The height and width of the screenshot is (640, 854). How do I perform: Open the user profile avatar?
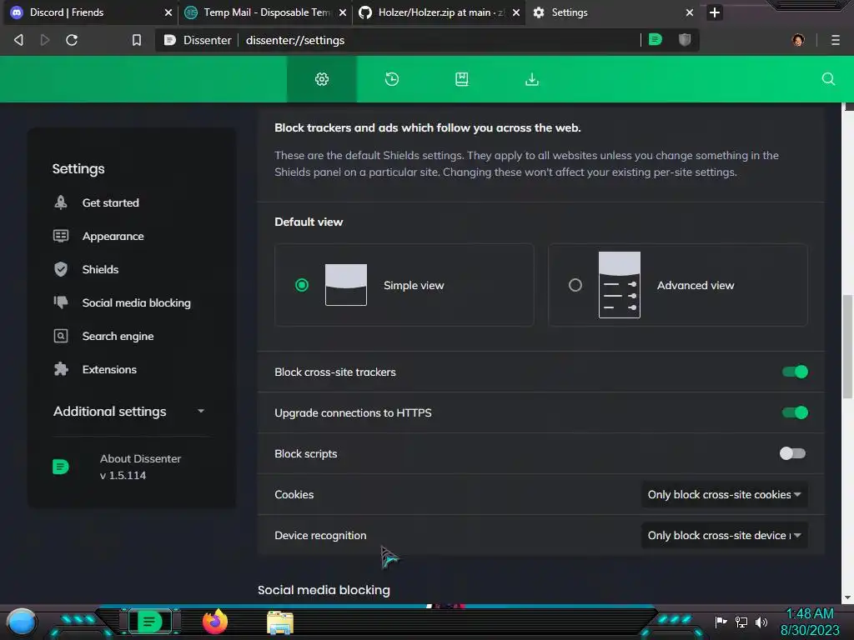point(798,40)
